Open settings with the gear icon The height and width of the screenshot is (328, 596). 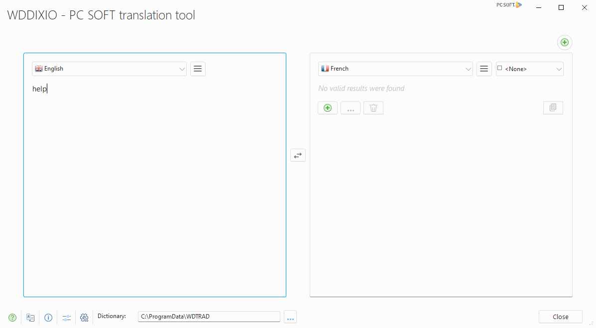coord(84,318)
